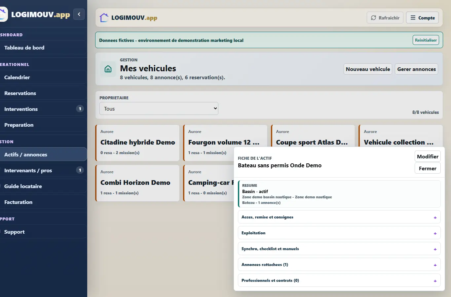Expand Acces, remise et consignes section

[339, 217]
